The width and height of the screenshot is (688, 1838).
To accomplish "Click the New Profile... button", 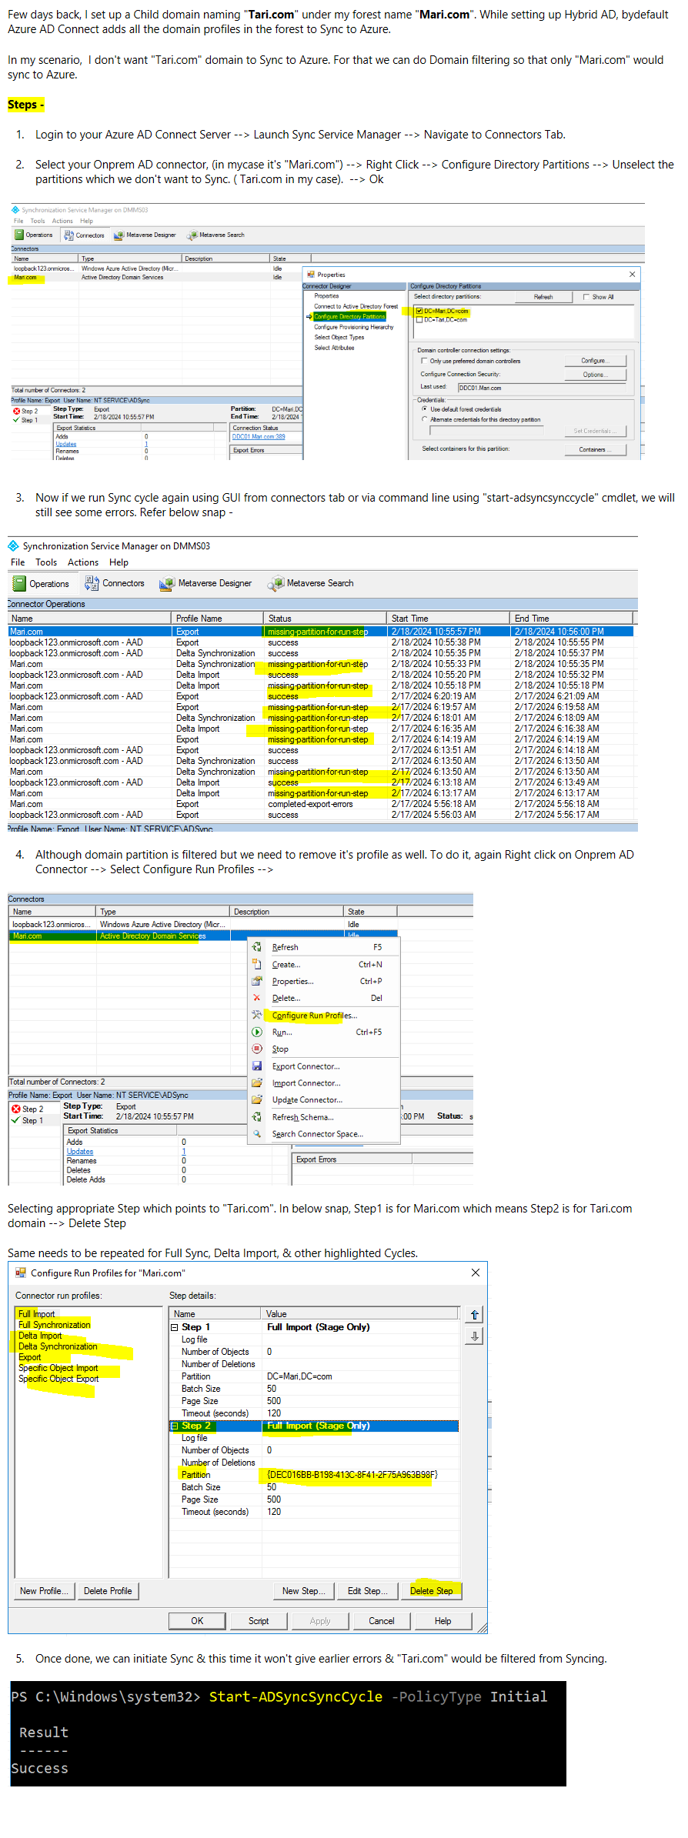I will coord(45,1590).
